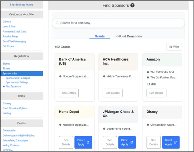
Task: See Details for Amazon grants
Action: tap(156, 93)
